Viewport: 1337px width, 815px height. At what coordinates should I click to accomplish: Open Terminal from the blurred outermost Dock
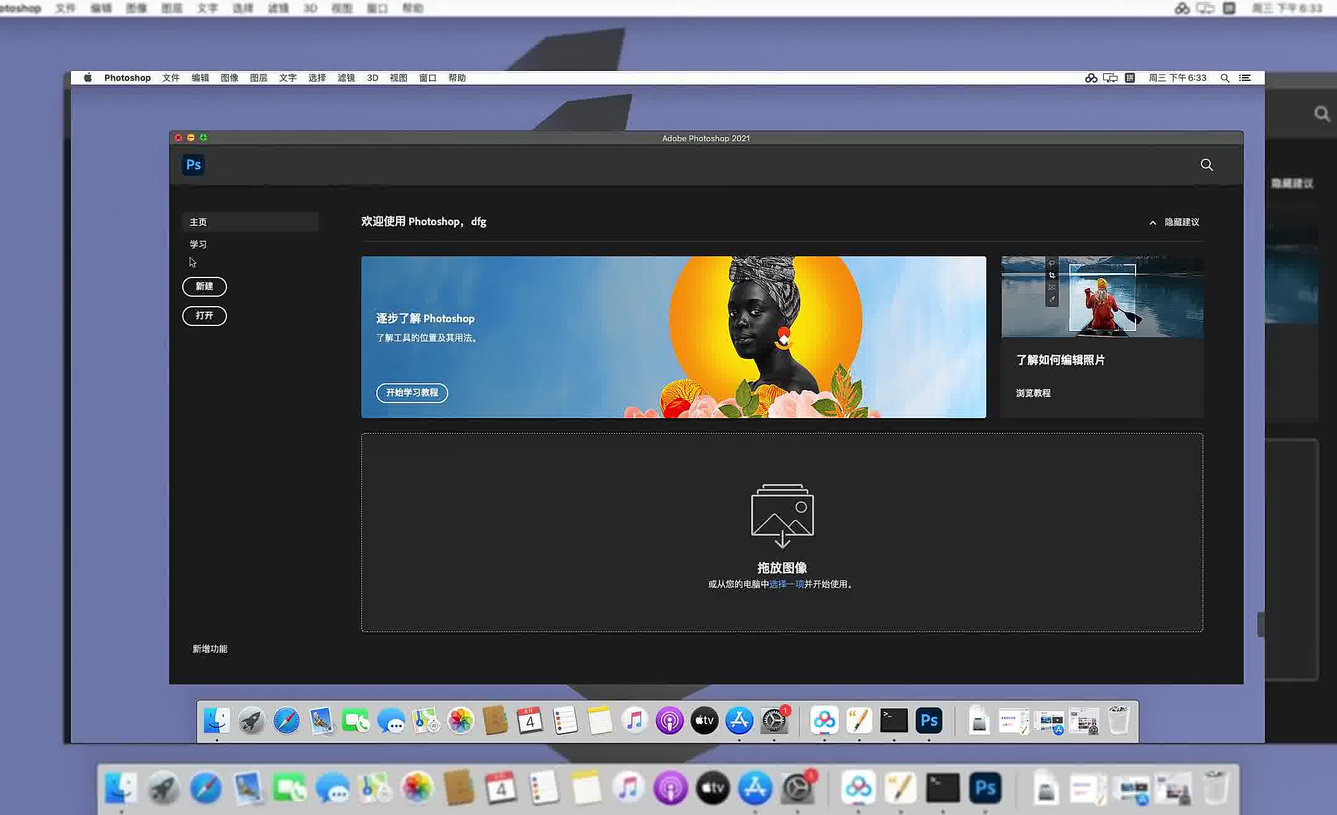[x=943, y=788]
